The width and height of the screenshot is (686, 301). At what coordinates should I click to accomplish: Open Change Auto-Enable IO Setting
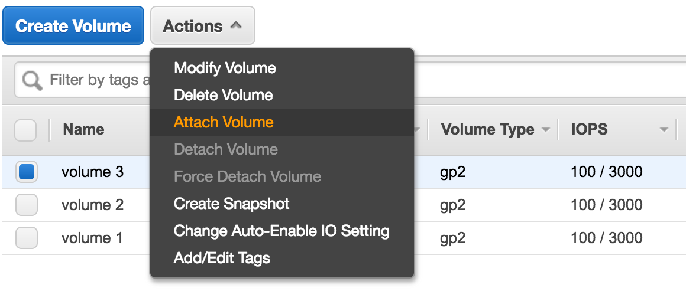tap(281, 231)
